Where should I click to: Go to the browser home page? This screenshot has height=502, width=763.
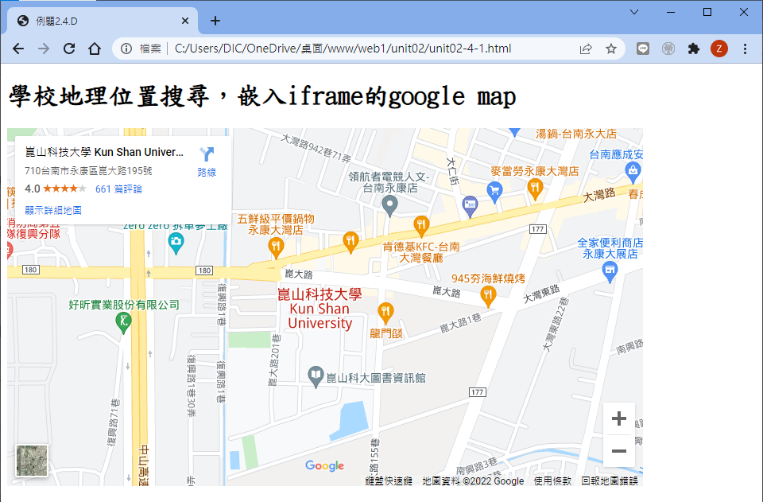tap(94, 49)
